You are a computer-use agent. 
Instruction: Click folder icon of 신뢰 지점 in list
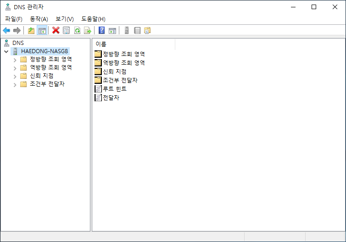click(x=98, y=71)
